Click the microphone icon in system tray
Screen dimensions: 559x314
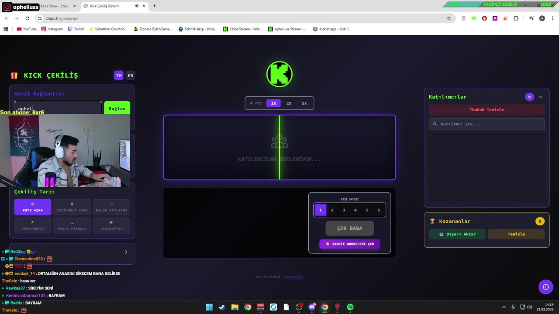[513, 307]
